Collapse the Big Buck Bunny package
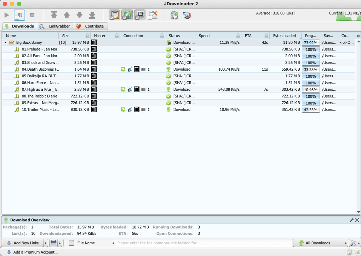The image size is (361, 256). [5, 42]
